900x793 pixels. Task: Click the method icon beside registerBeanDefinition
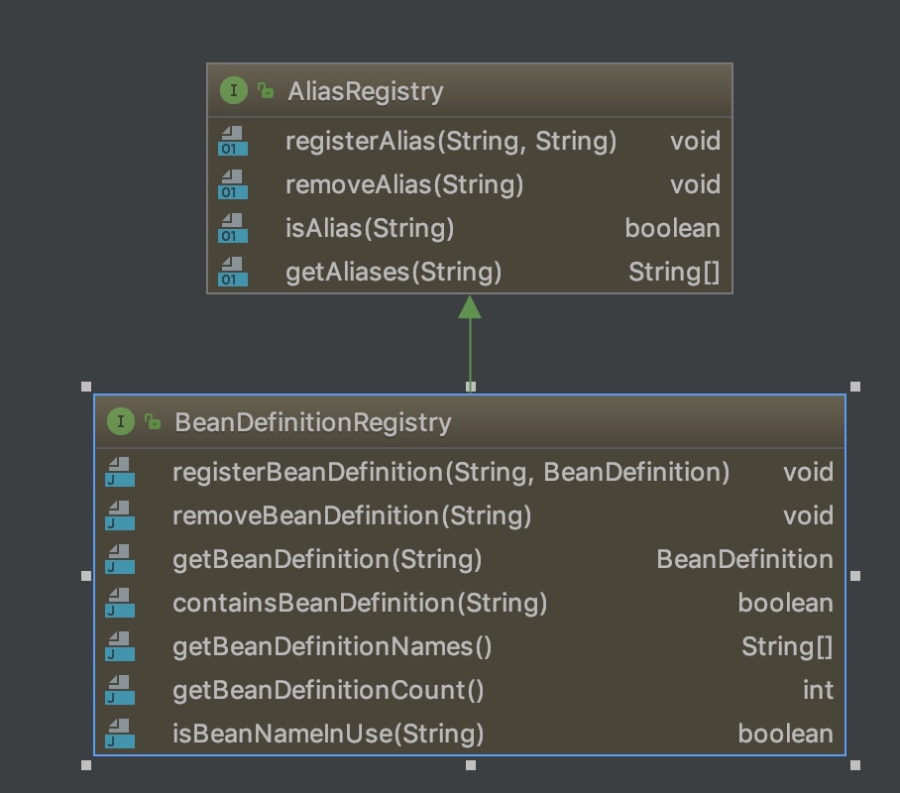118,473
